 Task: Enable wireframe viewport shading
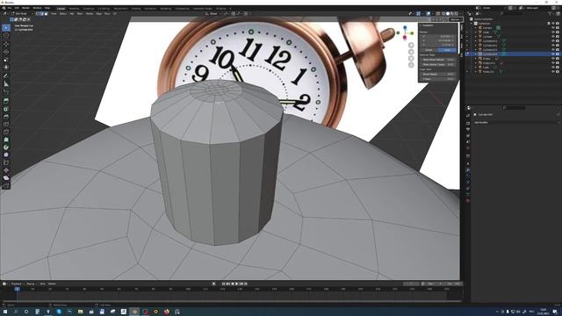pyautogui.click(x=443, y=14)
